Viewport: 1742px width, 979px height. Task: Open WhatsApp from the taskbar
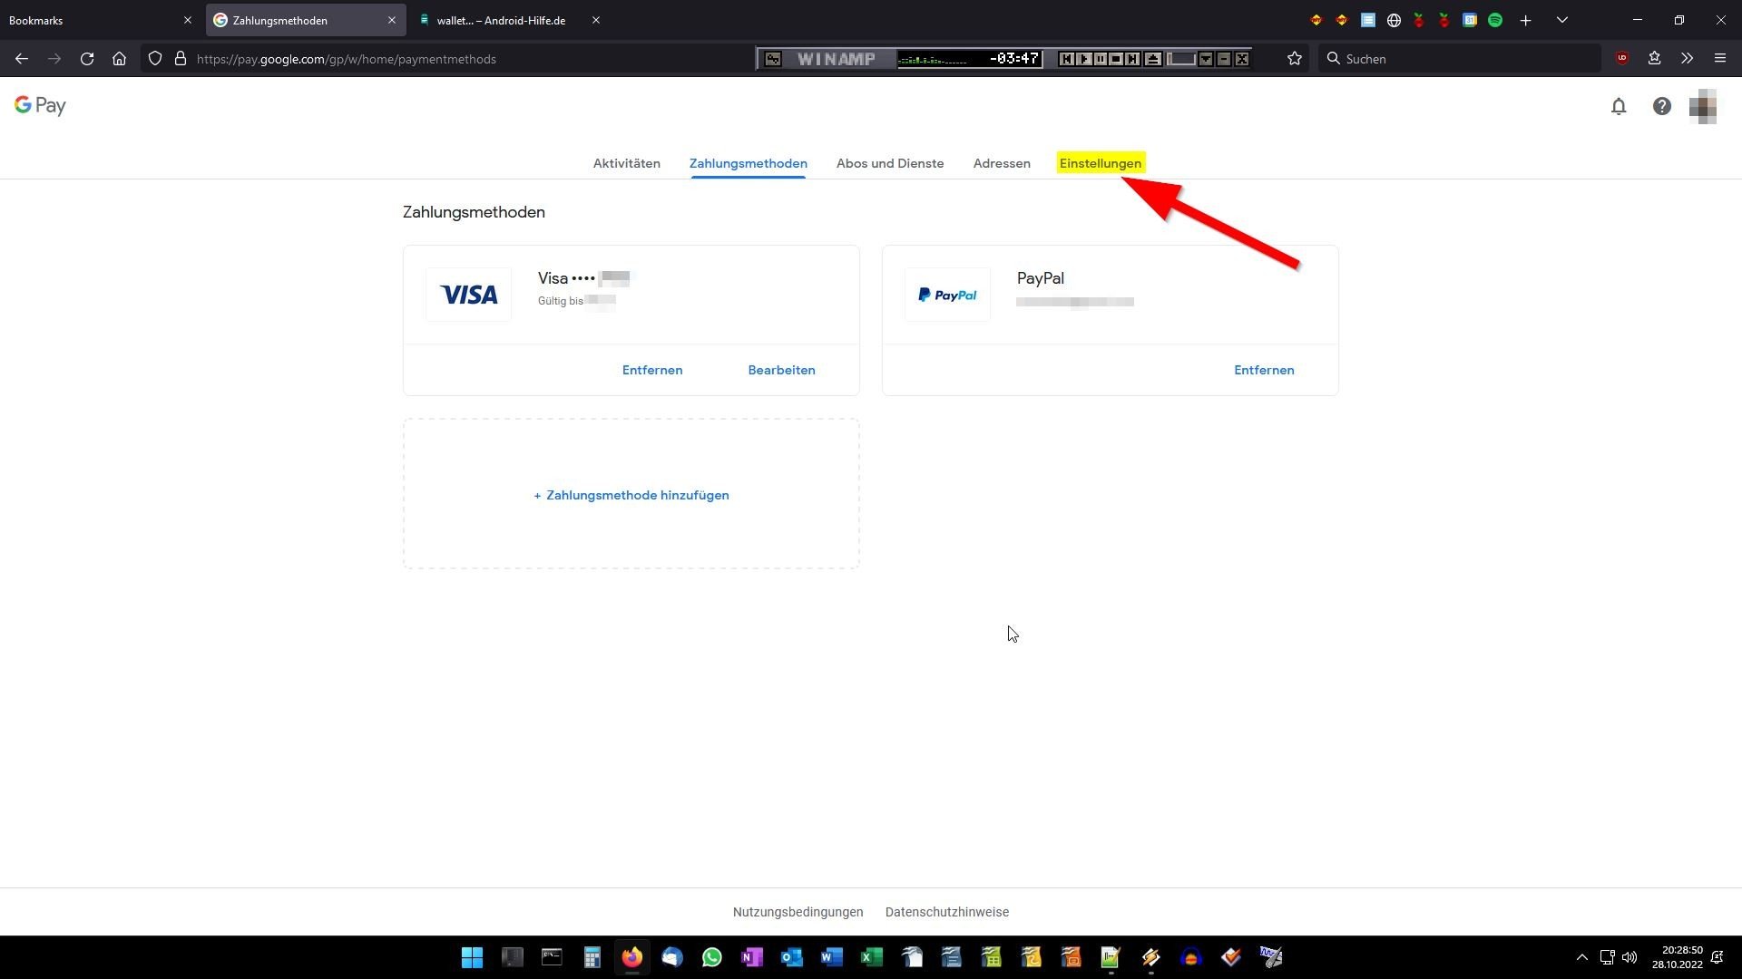[712, 957]
